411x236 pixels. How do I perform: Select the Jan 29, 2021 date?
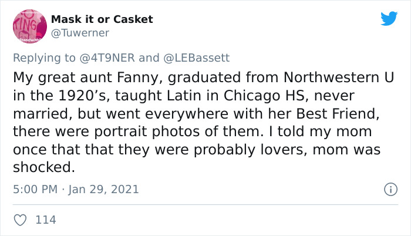105,189
